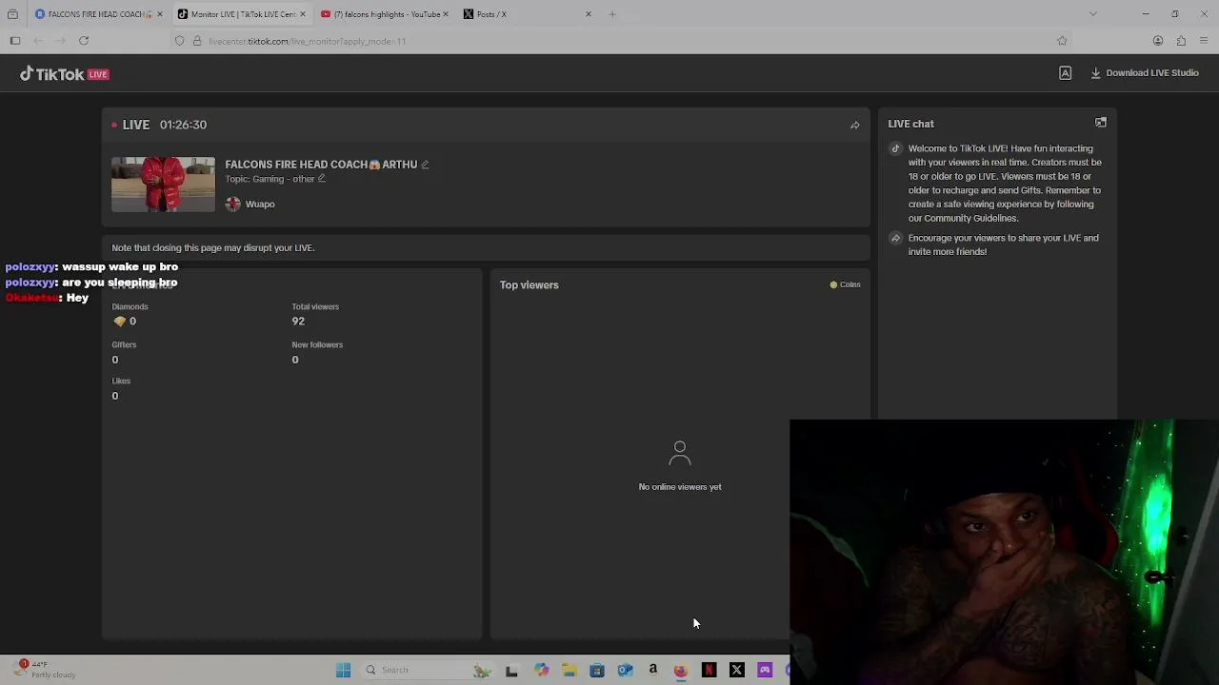Open the browser extensions icon
Screen dimensions: 1219x685
tap(1181, 41)
